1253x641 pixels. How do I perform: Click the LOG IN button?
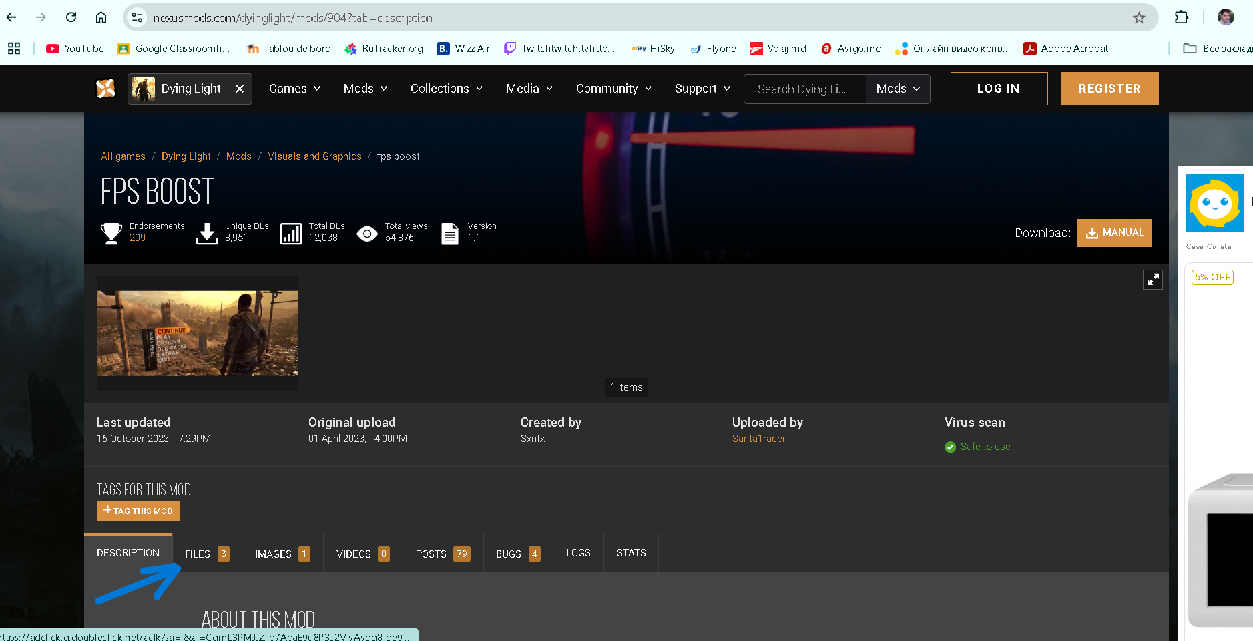point(999,89)
